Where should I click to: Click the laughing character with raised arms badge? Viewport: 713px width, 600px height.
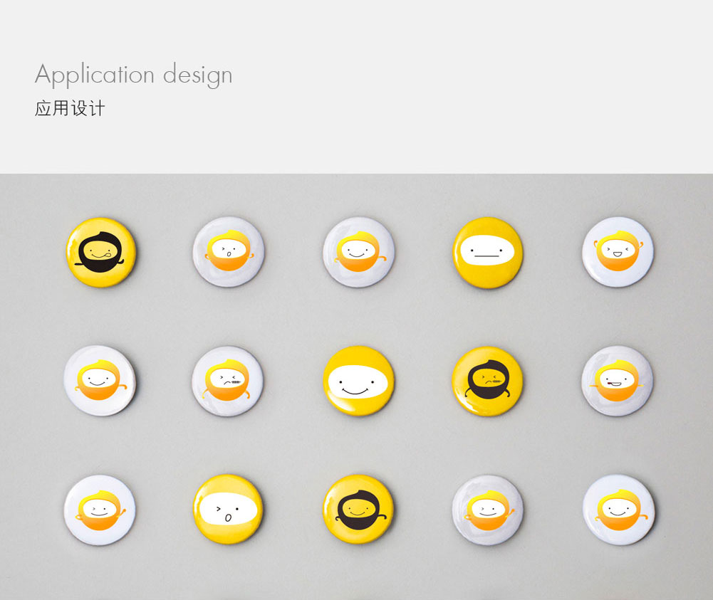point(618,252)
